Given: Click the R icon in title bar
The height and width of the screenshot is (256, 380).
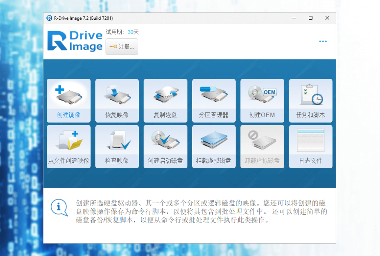Looking at the screenshot, I should click(49, 18).
